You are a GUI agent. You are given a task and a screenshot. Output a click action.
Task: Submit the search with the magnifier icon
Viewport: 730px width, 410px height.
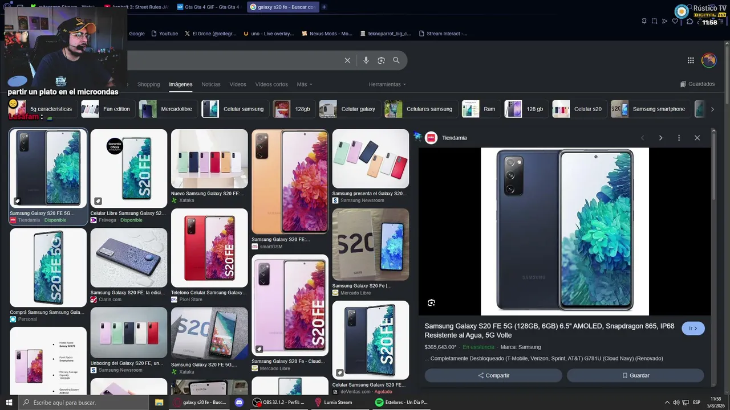tap(396, 60)
